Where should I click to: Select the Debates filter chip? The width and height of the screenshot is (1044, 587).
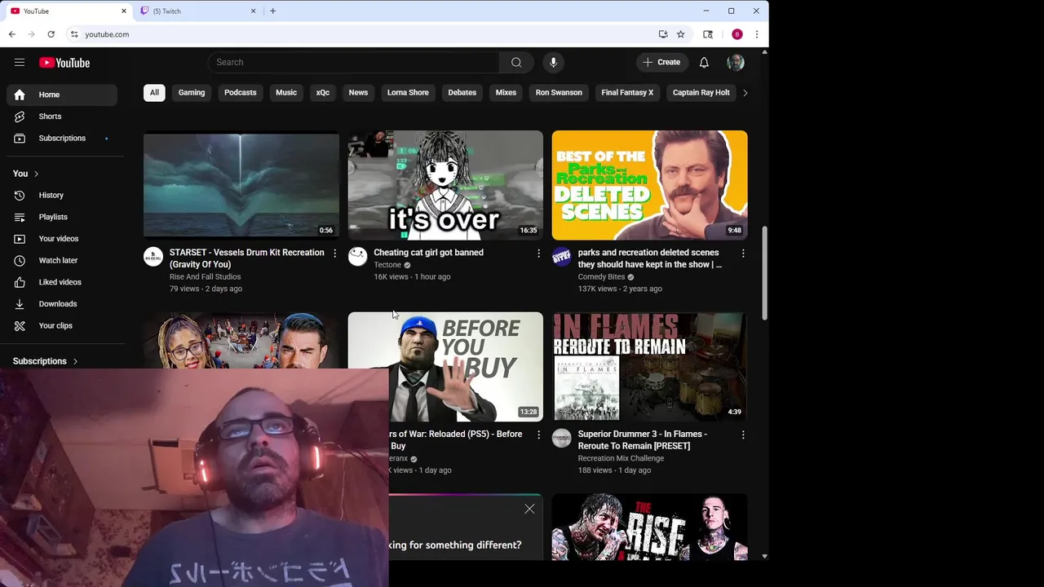pyautogui.click(x=462, y=93)
